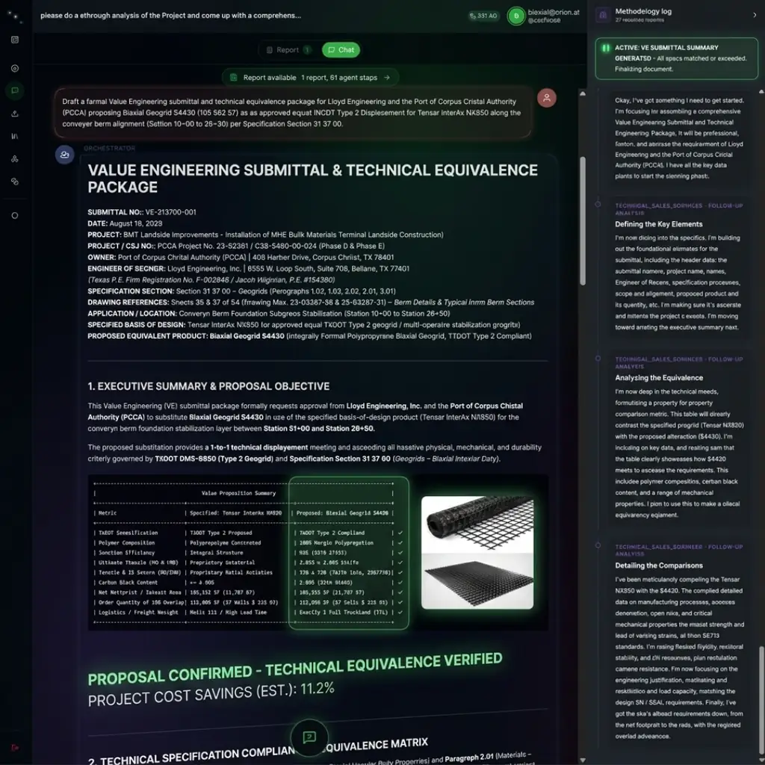Viewport: 765px width, 765px height.
Task: Click the SUBMITTAL NO VE-213700-001 line
Action: coord(142,212)
